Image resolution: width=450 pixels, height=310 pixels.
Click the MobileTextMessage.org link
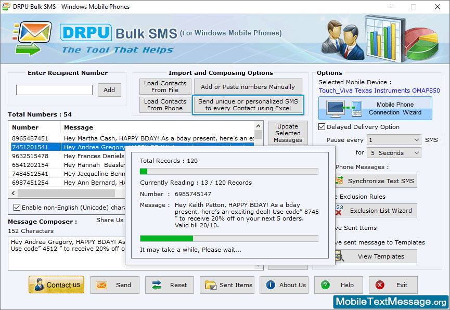[x=391, y=302]
